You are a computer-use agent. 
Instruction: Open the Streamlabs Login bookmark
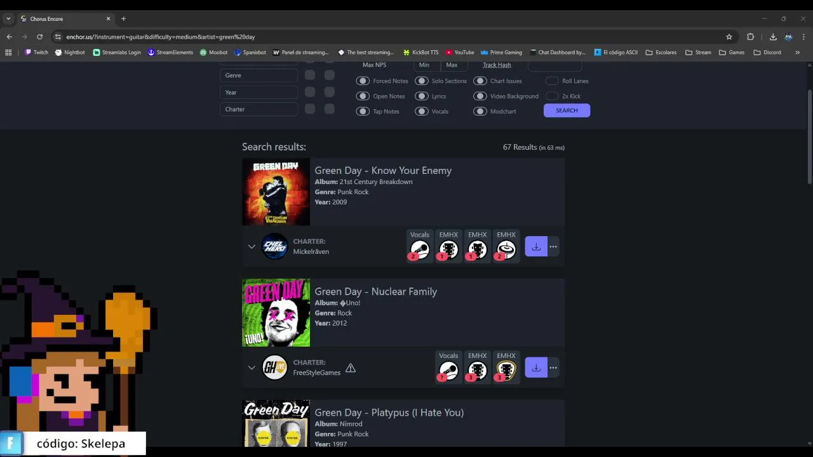117,52
